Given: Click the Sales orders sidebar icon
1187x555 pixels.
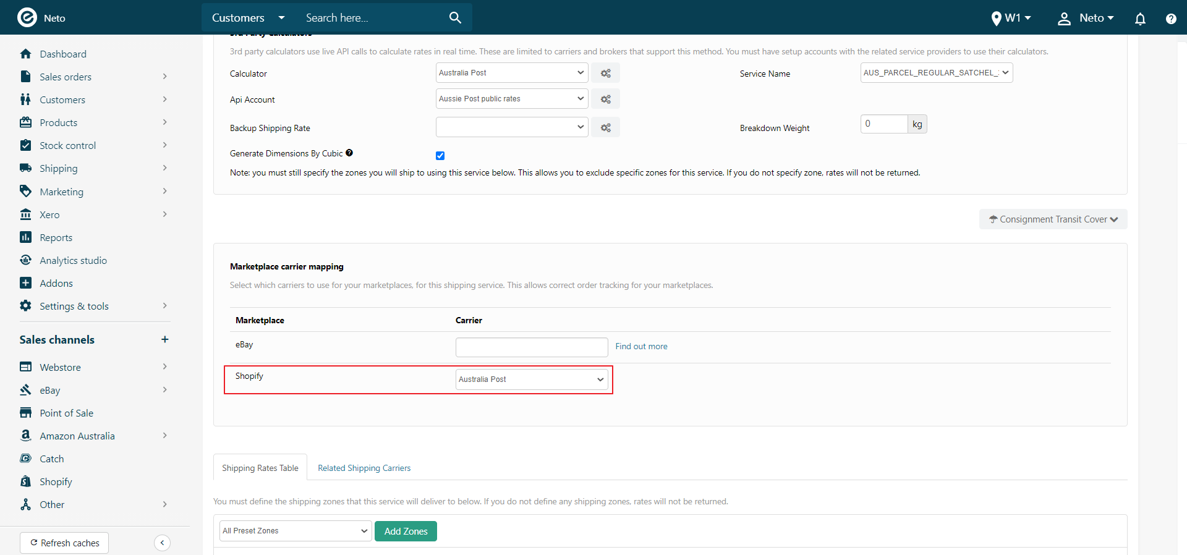Looking at the screenshot, I should click(x=25, y=77).
